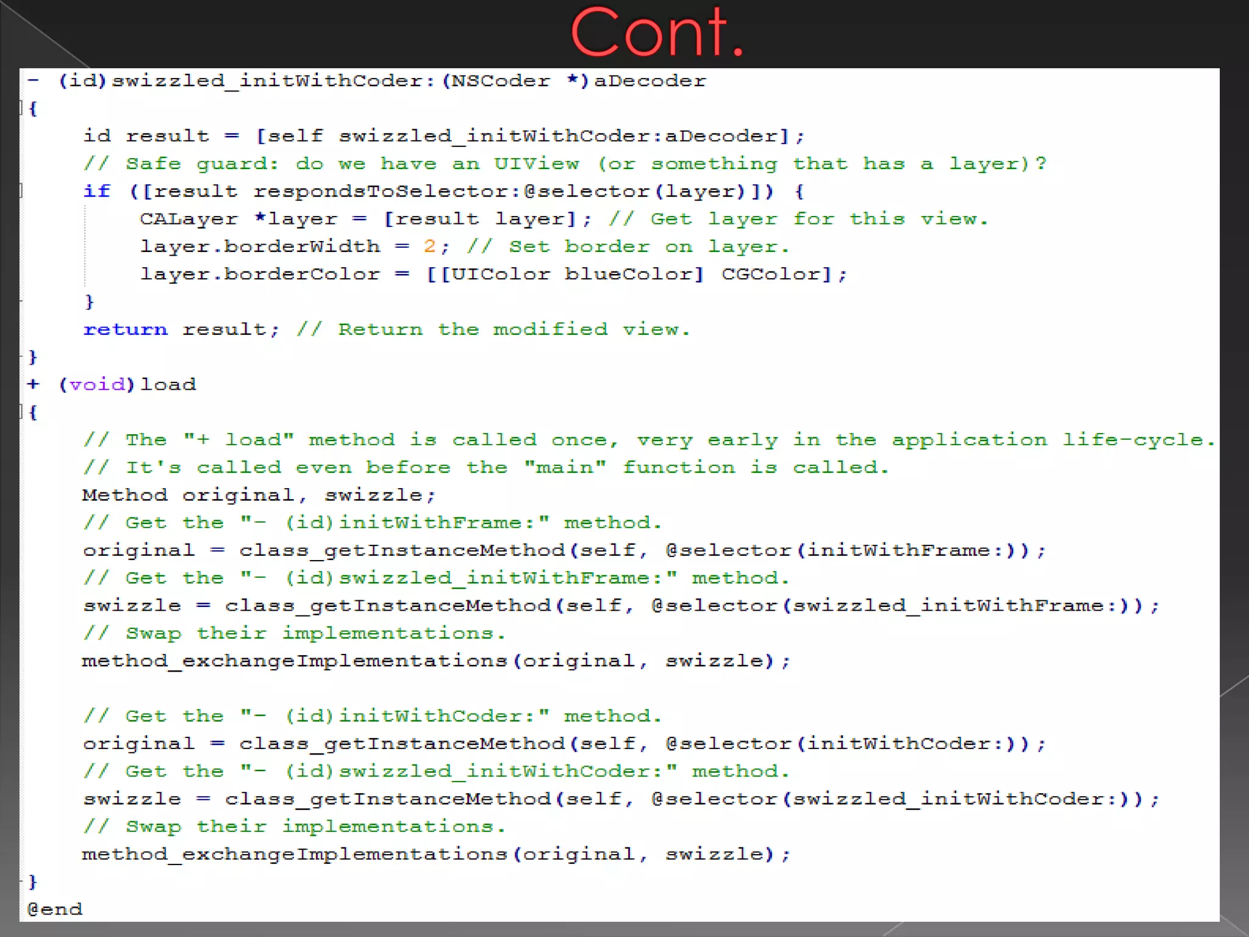Collapse the swizzled_initWithCoder method fold marker
Screen dimensions: 1249x937
(x=21, y=109)
